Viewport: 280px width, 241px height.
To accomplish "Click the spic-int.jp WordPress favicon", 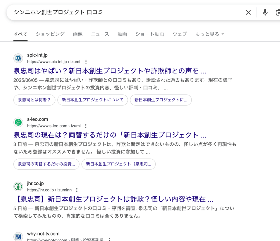I will tap(18, 58).
